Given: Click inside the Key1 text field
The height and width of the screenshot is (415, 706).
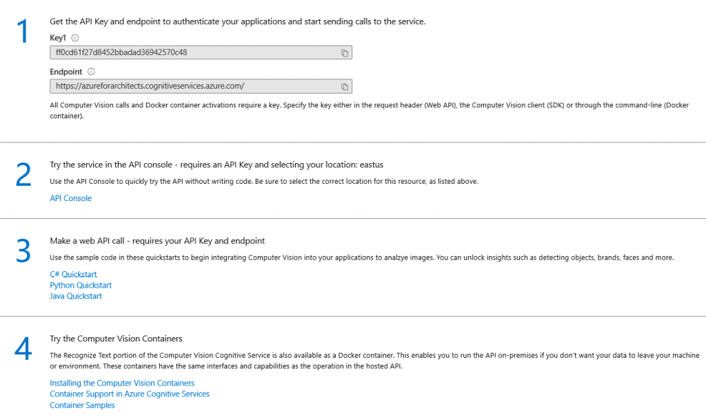Looking at the screenshot, I should tap(193, 53).
